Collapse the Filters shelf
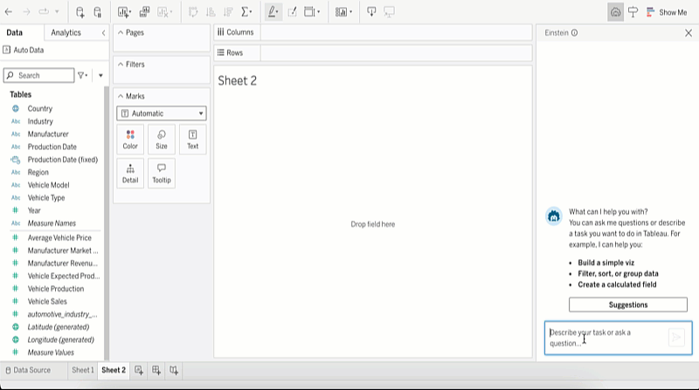The image size is (699, 390). [120, 65]
